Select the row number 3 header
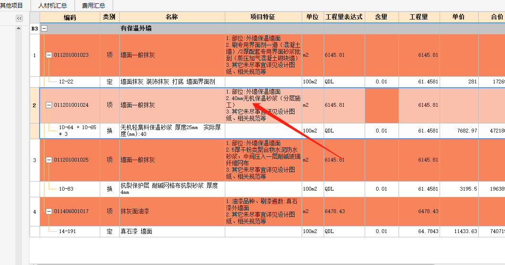 35,160
